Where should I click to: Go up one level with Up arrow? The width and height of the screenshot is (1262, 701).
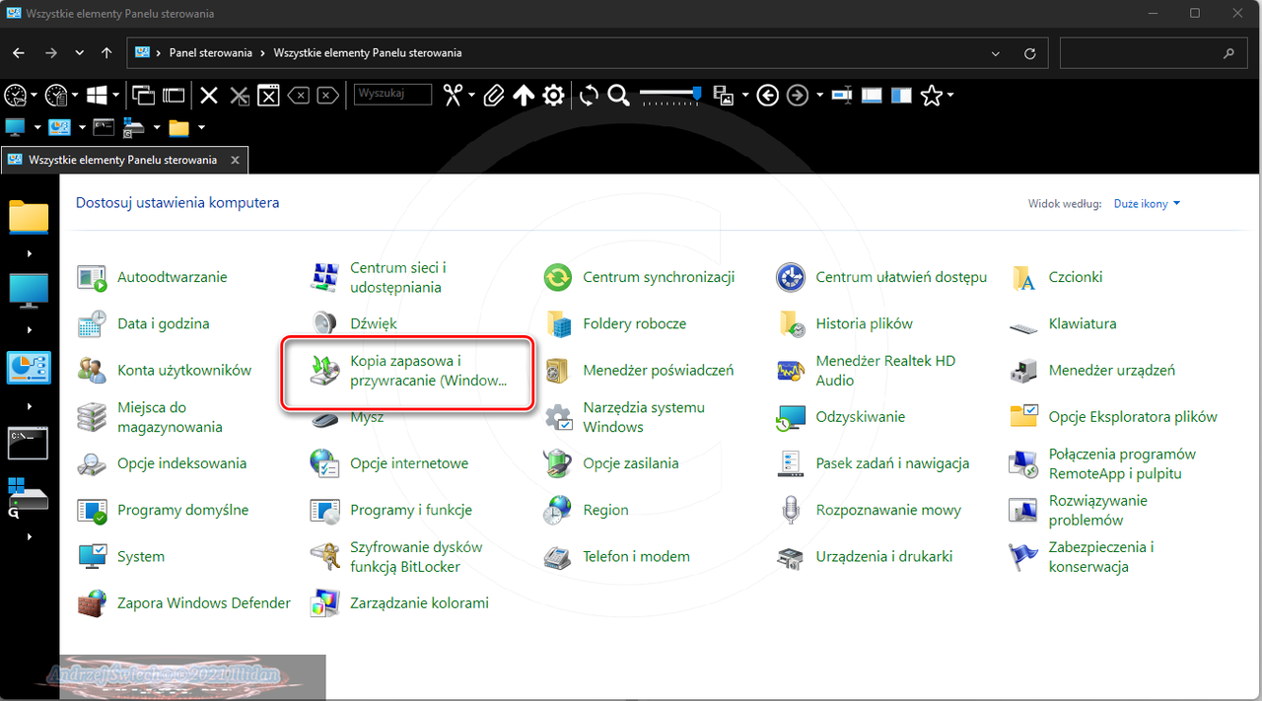pos(107,53)
